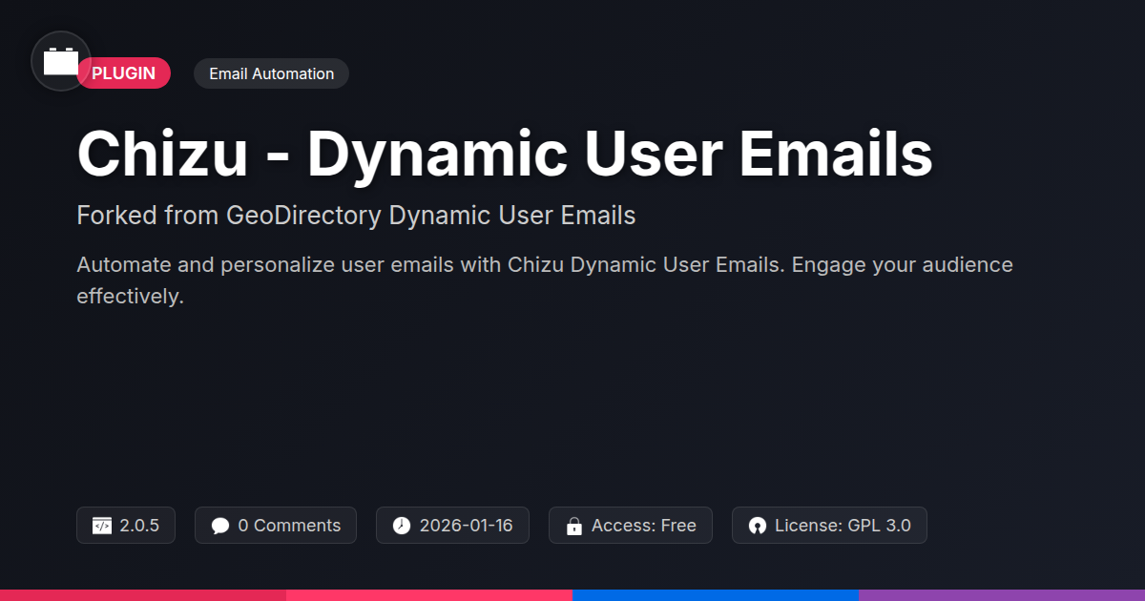Select the PLUGIN badge

pyautogui.click(x=124, y=73)
